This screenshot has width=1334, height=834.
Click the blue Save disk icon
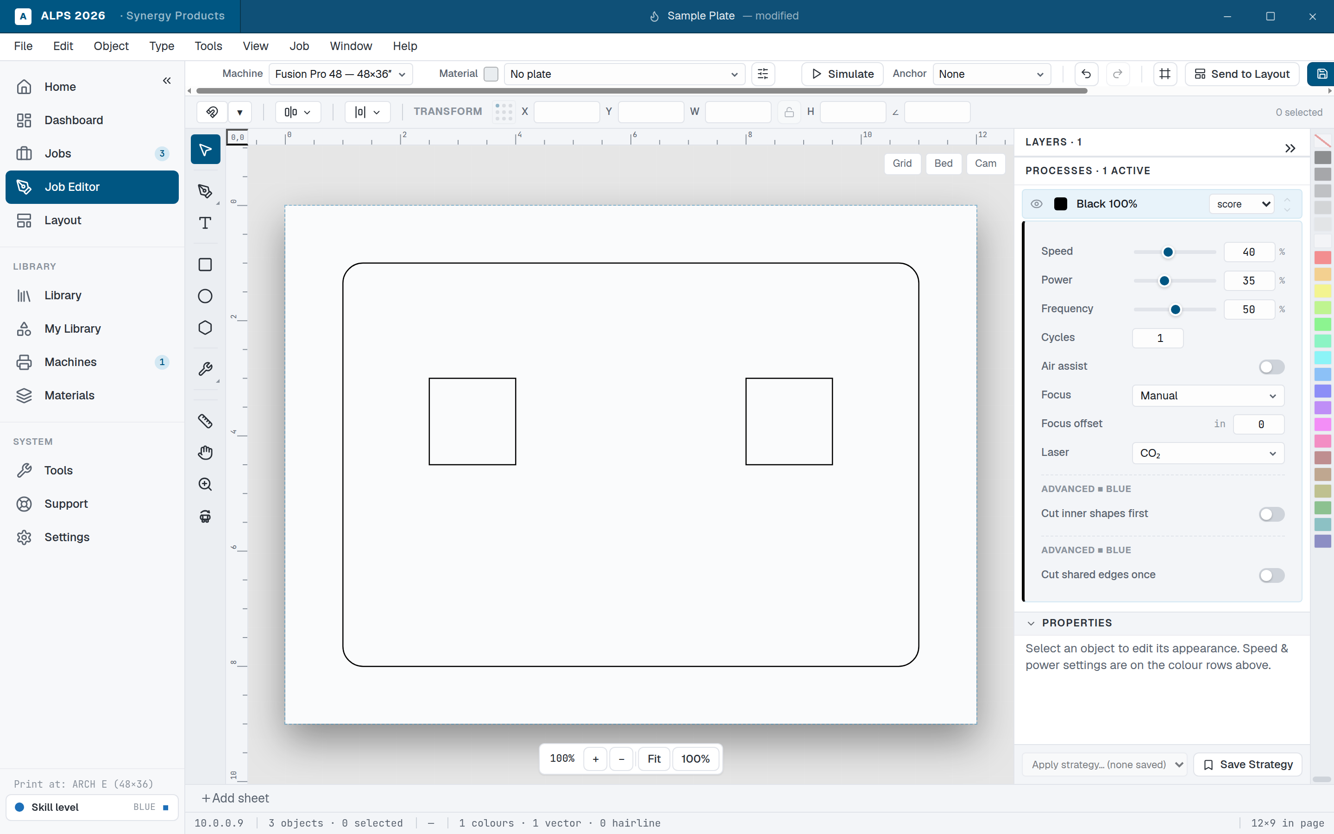point(1321,74)
